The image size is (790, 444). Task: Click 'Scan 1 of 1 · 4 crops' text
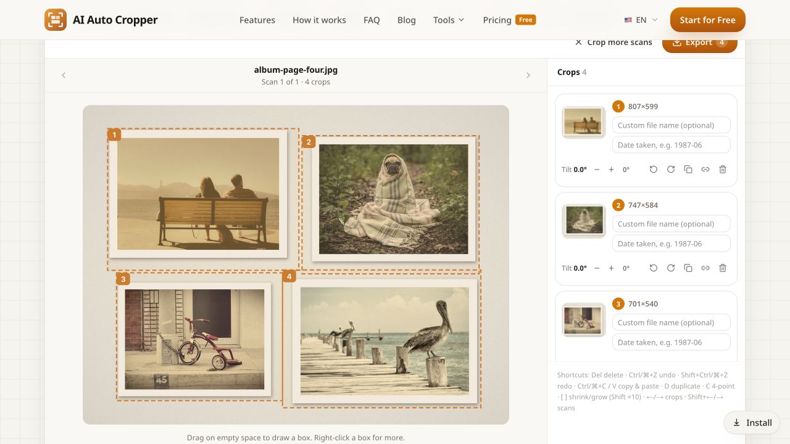[x=296, y=82]
